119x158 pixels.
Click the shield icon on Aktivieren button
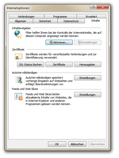click(x=51, y=42)
